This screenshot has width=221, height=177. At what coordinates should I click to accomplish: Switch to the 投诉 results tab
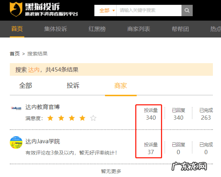pyautogui.click(x=73, y=86)
